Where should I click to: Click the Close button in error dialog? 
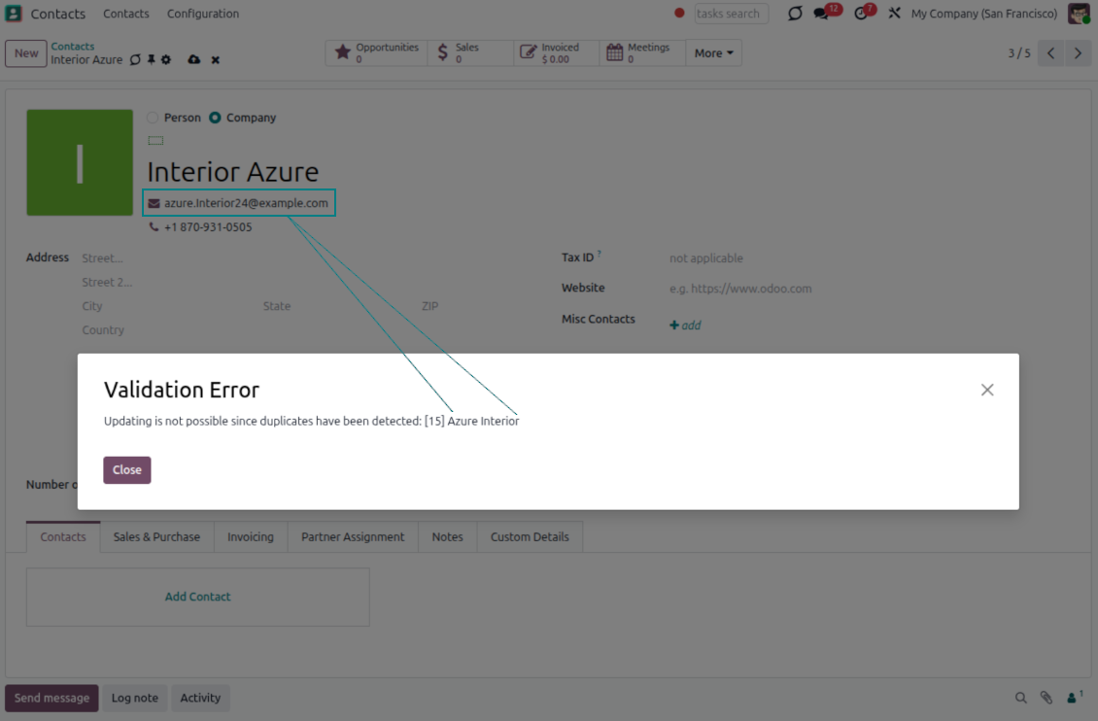pos(127,470)
